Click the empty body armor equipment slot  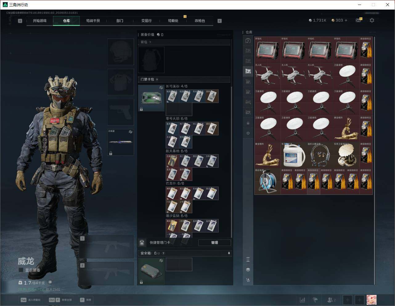pyautogui.click(x=121, y=82)
